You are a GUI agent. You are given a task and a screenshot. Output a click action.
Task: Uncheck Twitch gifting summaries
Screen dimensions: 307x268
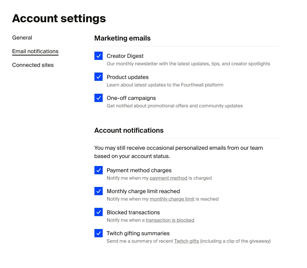click(x=98, y=233)
